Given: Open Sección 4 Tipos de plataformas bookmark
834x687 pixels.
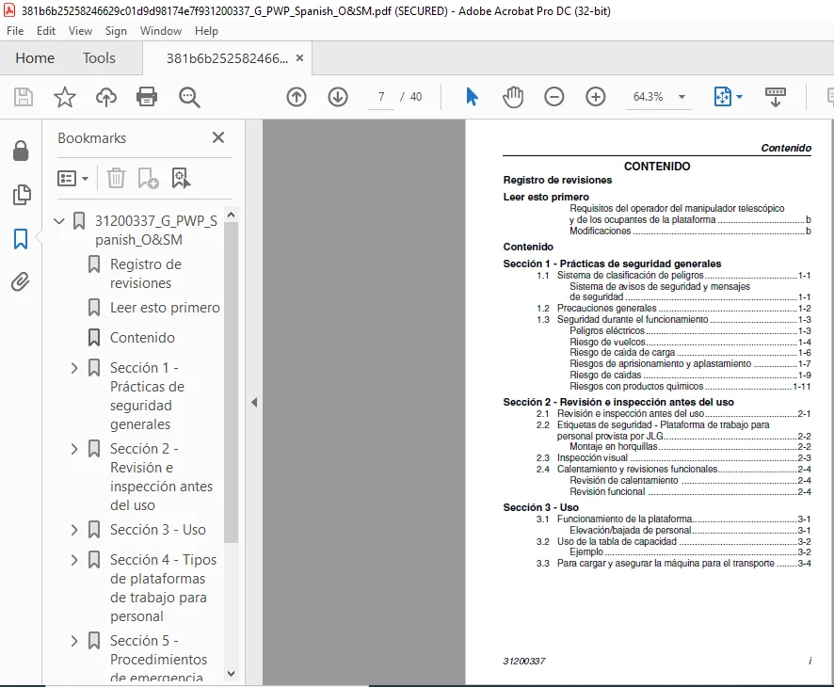Looking at the screenshot, I should [x=163, y=588].
